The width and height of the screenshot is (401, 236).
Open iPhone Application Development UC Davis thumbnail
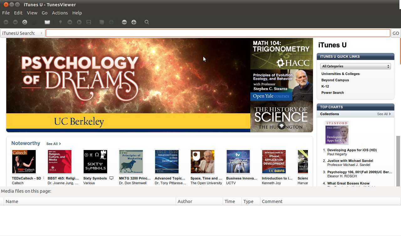coord(274,162)
